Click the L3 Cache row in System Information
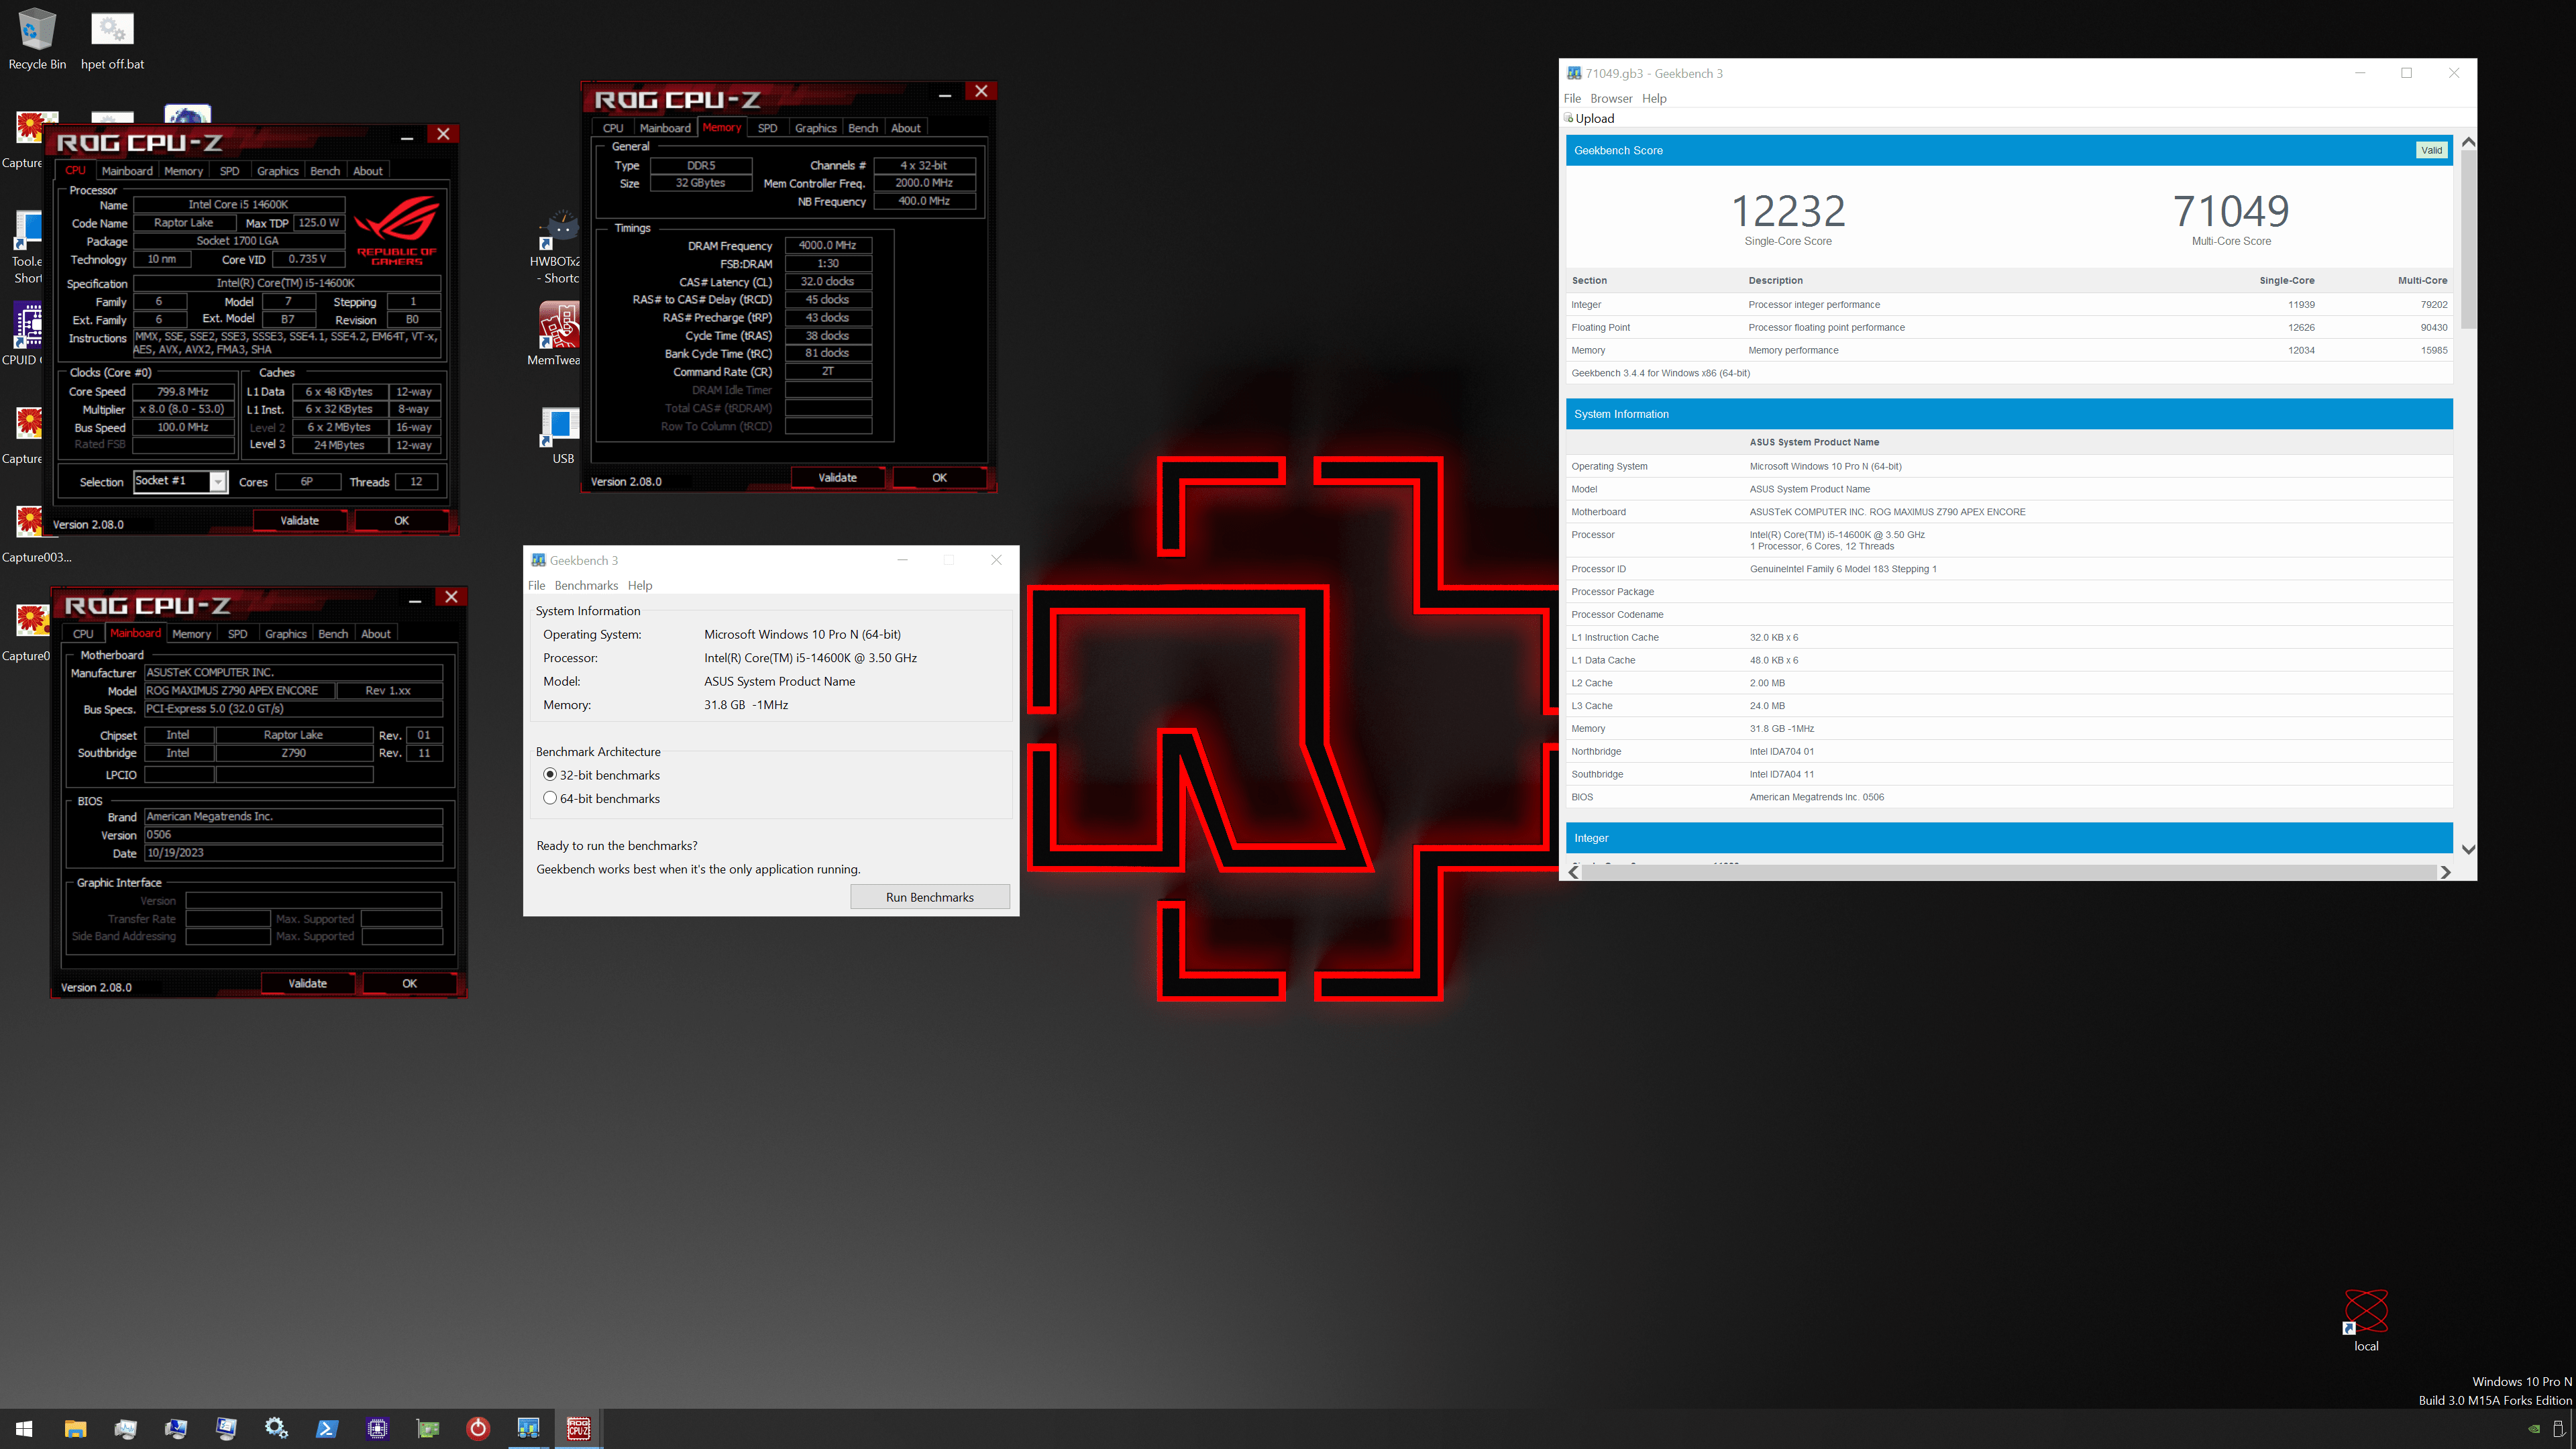Screen dimensions: 2576x1449 2009,706
